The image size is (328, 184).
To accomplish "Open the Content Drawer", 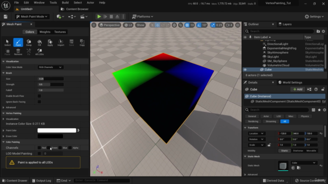I will click(x=15, y=180).
